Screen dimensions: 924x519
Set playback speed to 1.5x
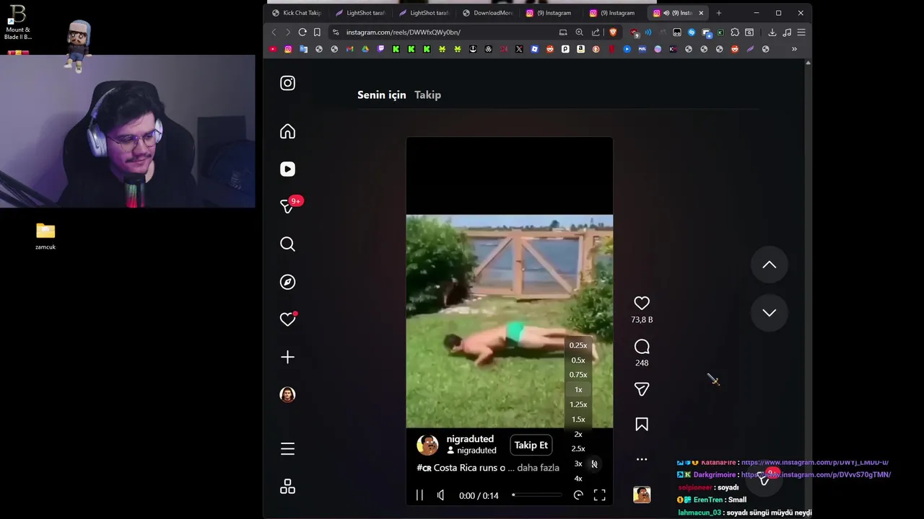click(578, 420)
